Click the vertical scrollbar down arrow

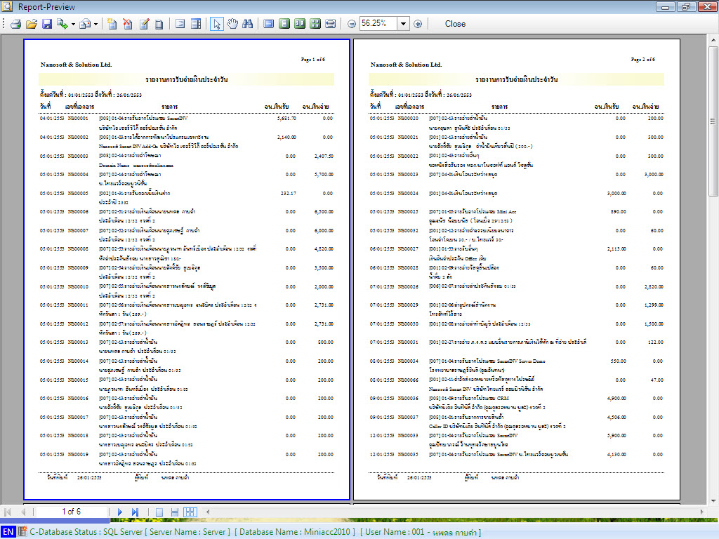coord(713,501)
